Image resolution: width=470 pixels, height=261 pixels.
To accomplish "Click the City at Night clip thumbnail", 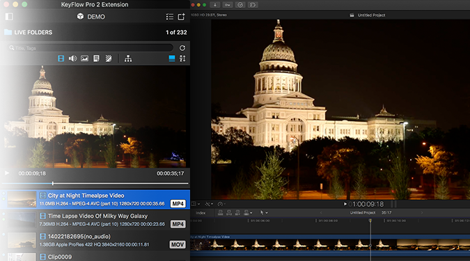I will [22, 199].
